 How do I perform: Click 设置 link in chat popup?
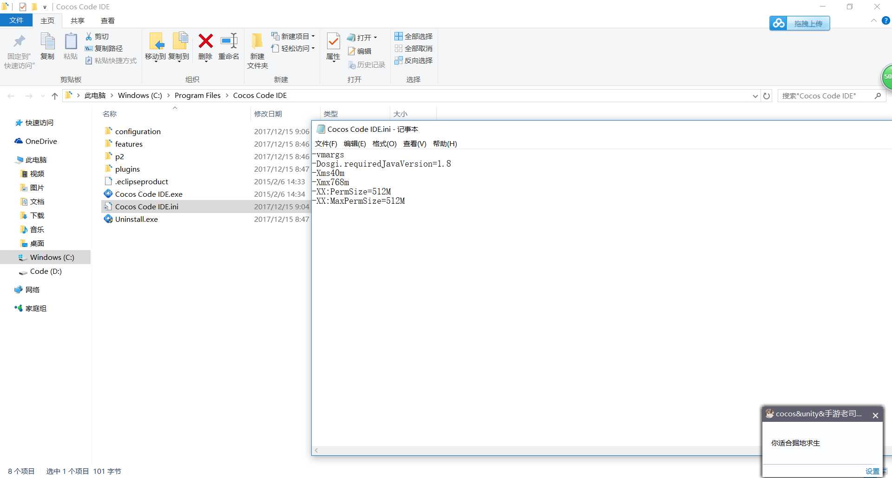click(872, 471)
